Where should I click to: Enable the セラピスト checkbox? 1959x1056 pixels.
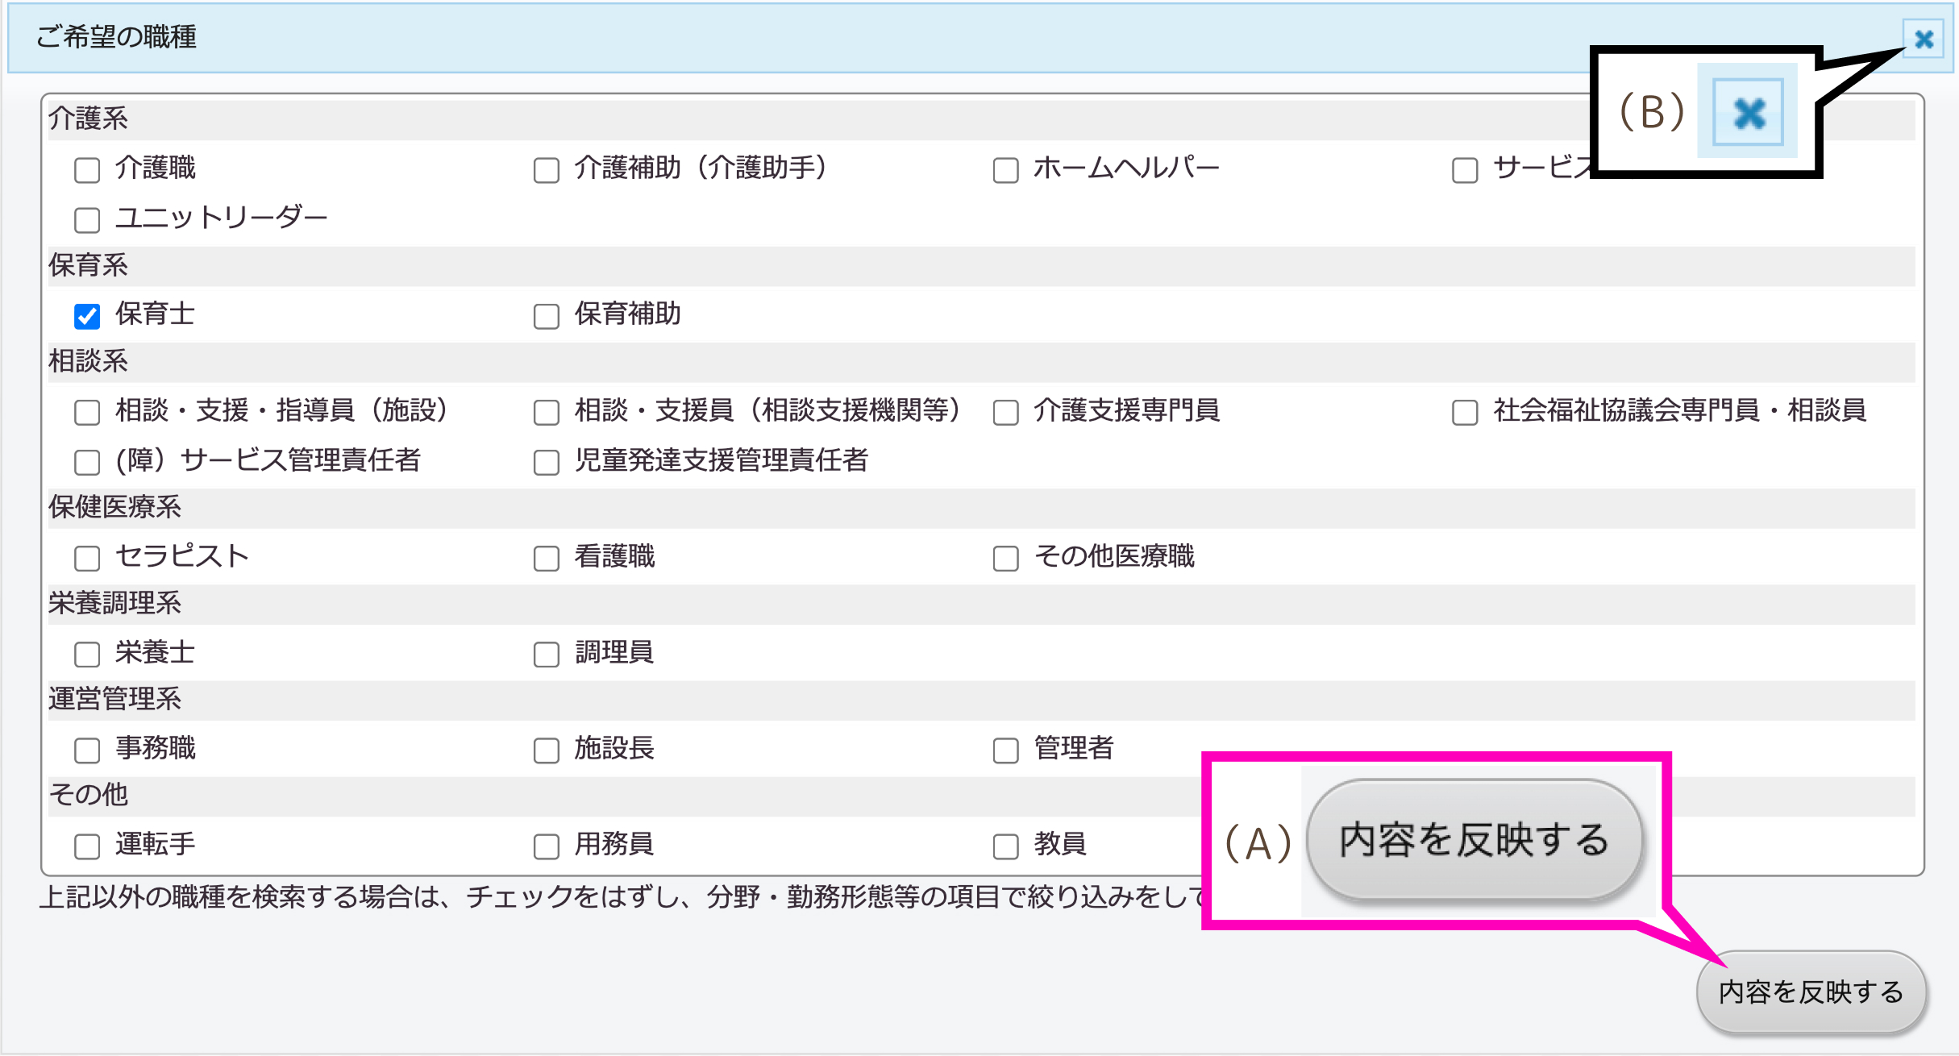click(x=87, y=558)
